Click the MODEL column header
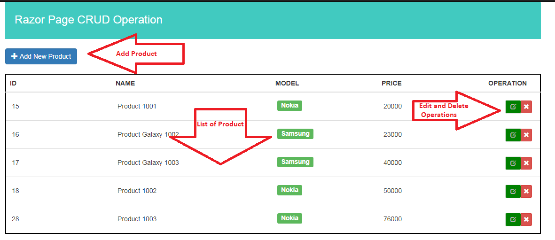Viewport: 555px width, 240px height. coord(287,83)
